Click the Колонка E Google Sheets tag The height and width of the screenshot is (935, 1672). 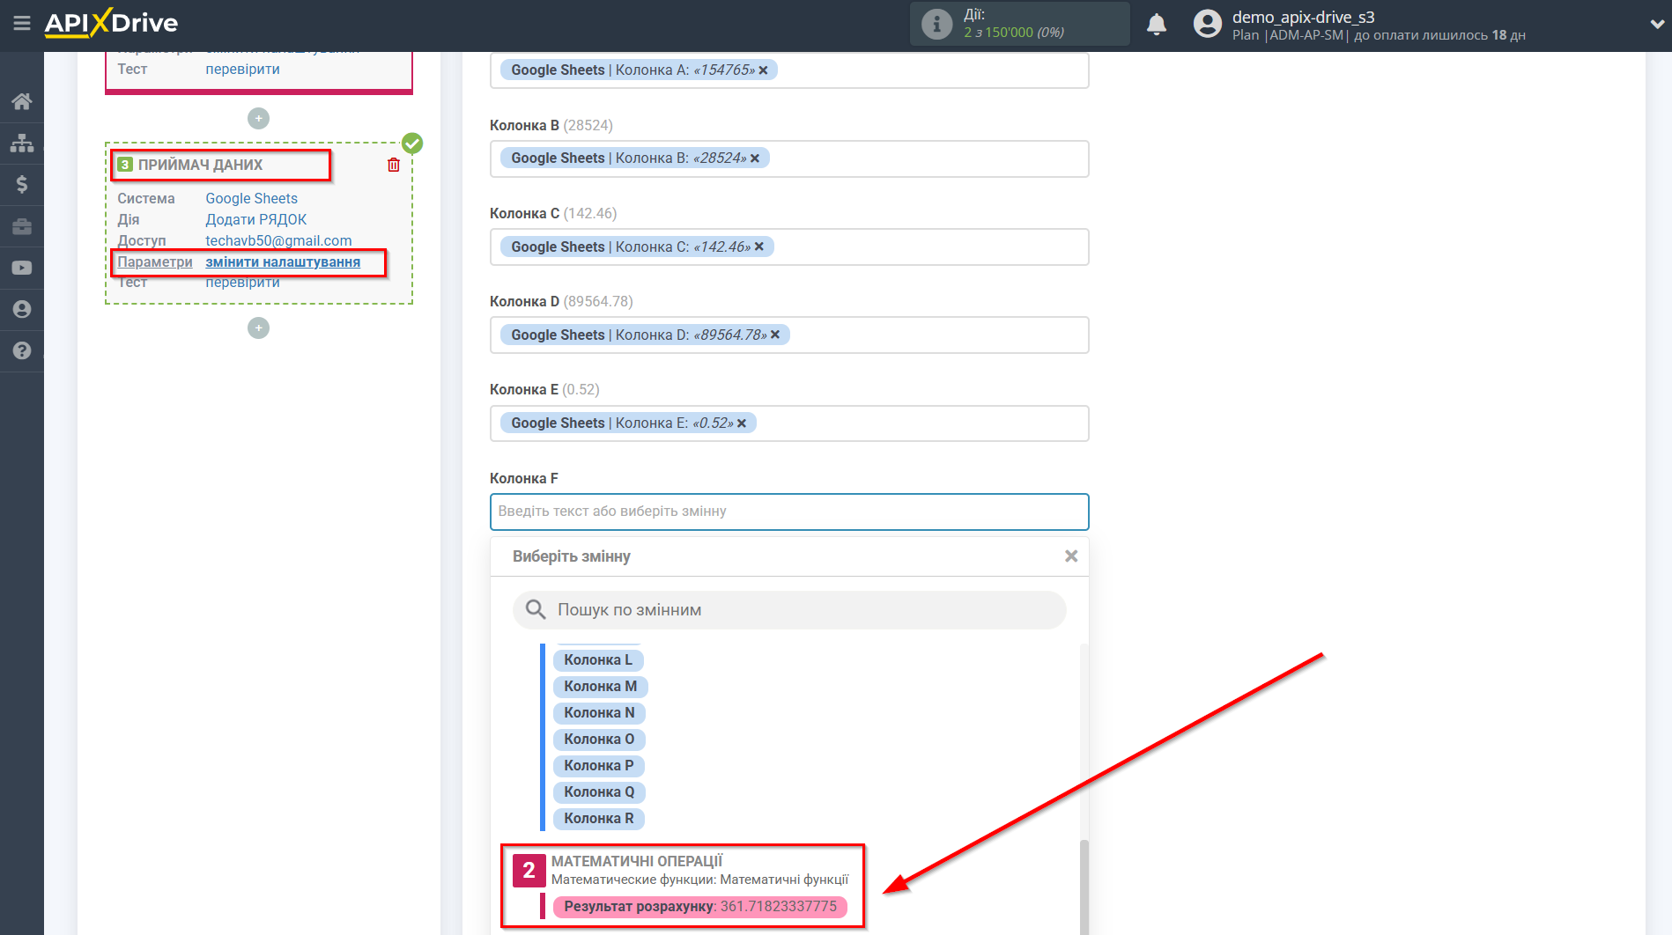point(628,423)
